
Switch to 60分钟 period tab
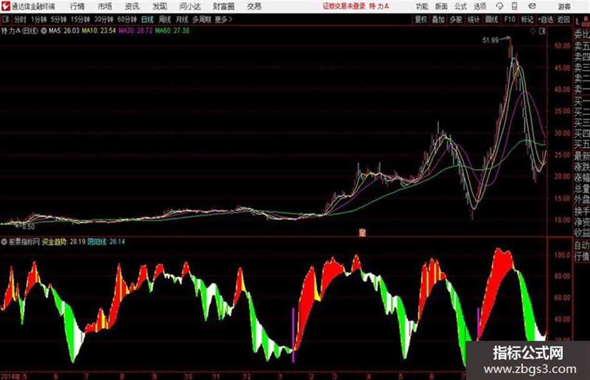click(127, 19)
